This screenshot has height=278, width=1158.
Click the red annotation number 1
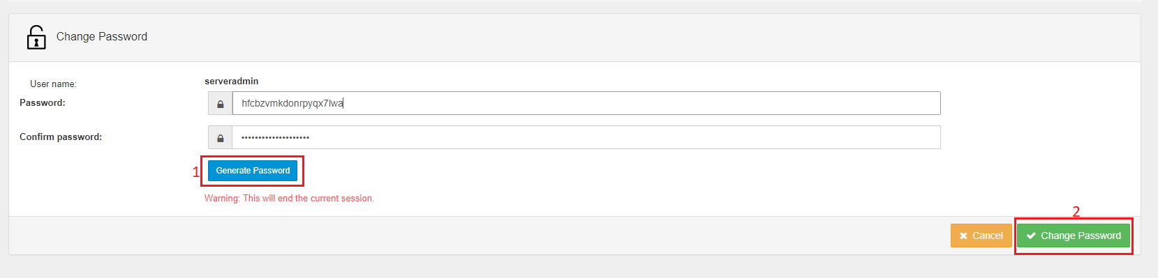(196, 172)
